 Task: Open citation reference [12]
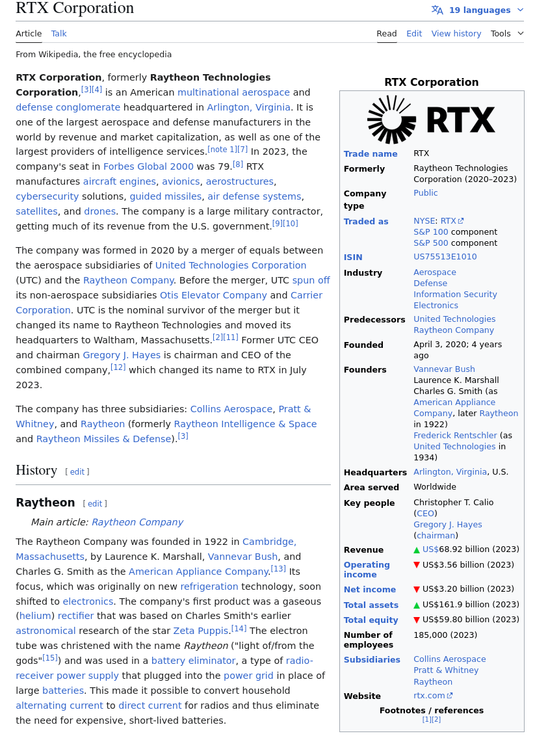[x=118, y=367]
